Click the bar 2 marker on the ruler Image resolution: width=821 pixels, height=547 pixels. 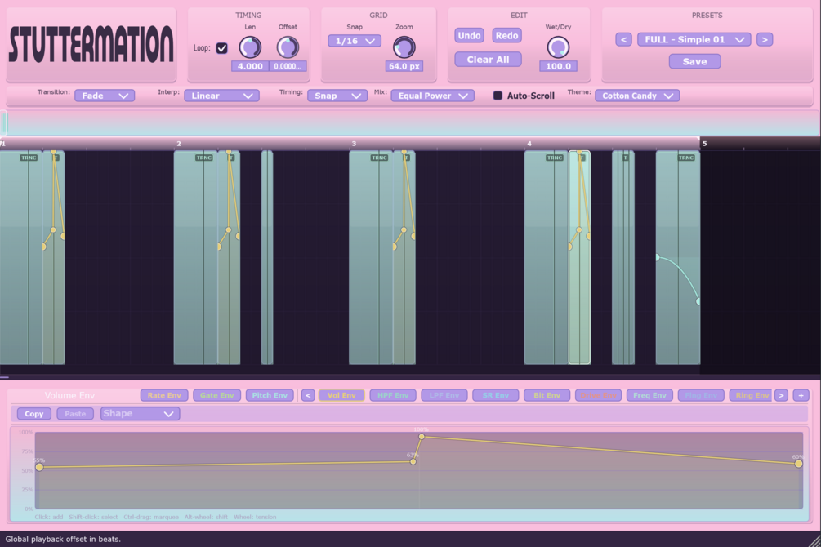[x=179, y=144]
